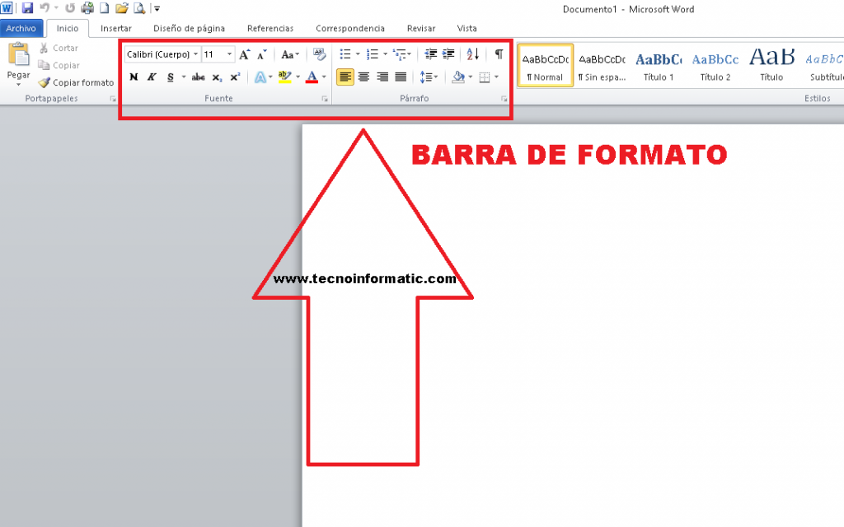Increase font size with grow font icon

[x=244, y=54]
